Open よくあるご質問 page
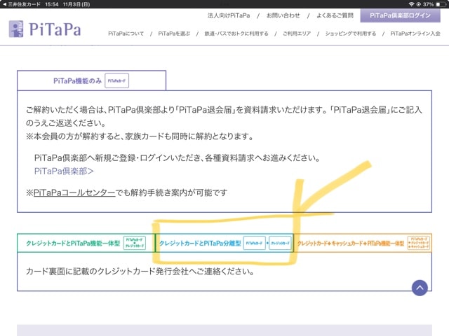The image size is (449, 336). (x=335, y=15)
